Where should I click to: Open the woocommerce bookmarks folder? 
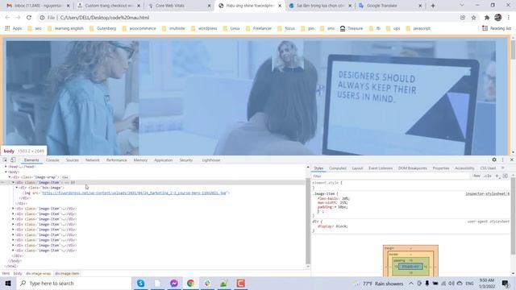[x=139, y=29]
